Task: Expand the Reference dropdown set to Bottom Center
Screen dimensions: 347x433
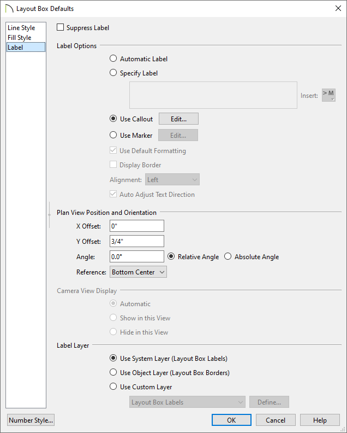Action: [138, 272]
